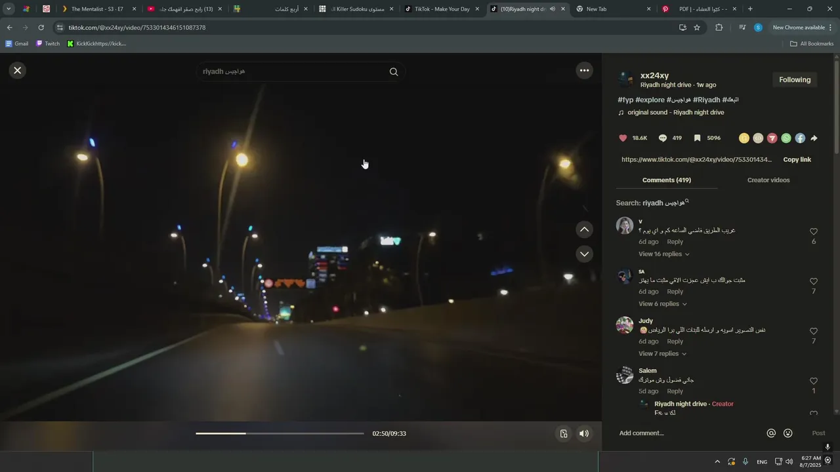This screenshot has width=840, height=472.
Task: Switch to the Creator videos tab
Action: [x=768, y=180]
